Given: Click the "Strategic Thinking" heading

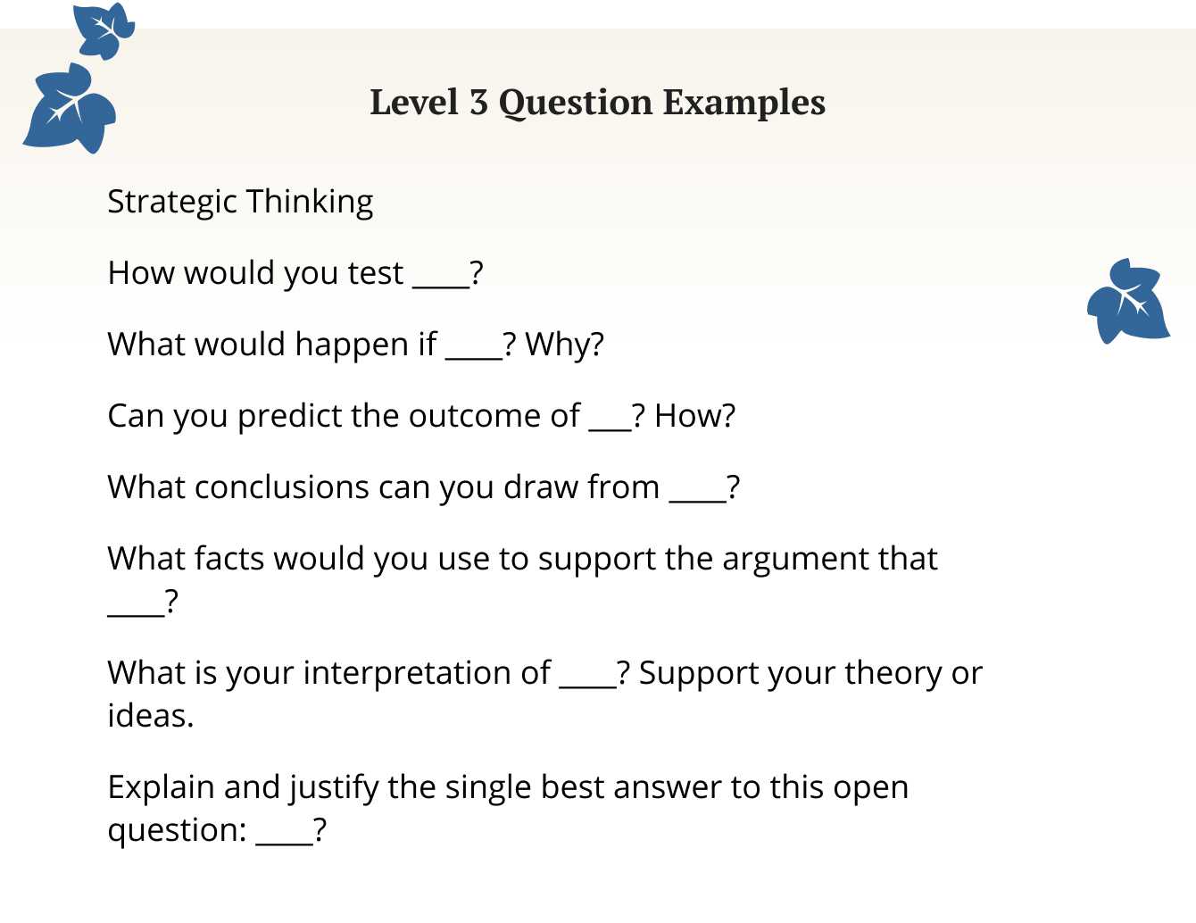Looking at the screenshot, I should (240, 202).
